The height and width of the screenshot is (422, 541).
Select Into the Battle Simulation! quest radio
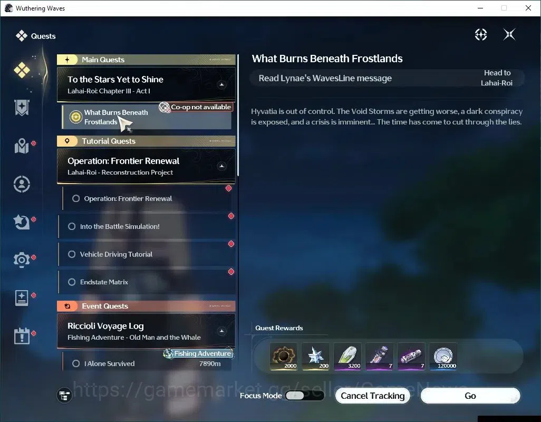tap(72, 226)
